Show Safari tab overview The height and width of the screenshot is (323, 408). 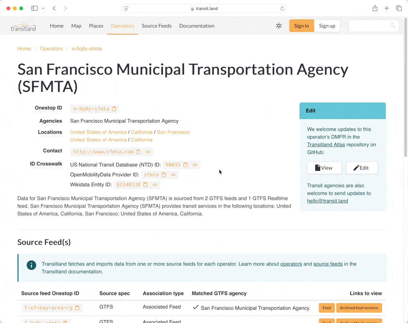[x=398, y=8]
